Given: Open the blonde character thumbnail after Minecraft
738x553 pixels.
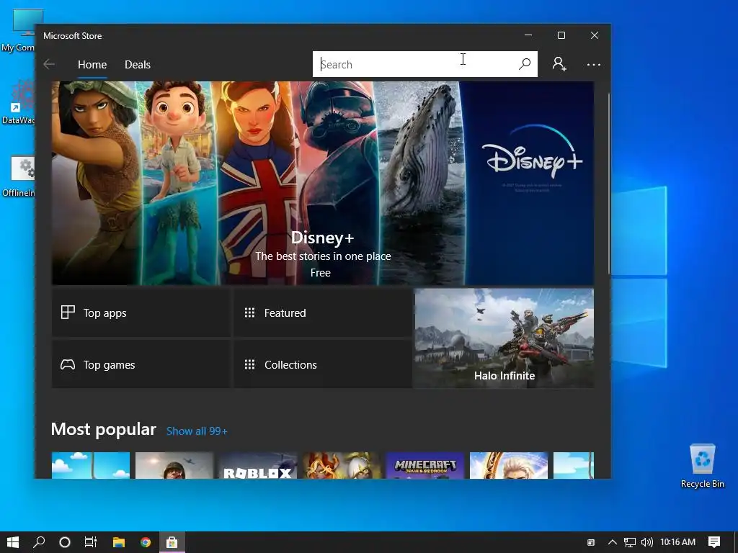Looking at the screenshot, I should pos(509,465).
